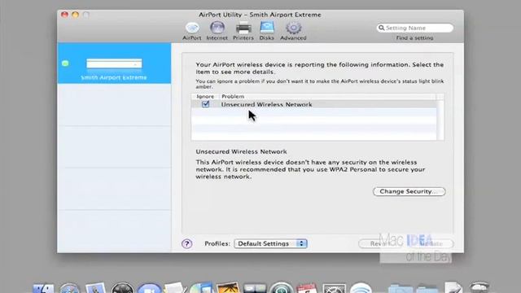The height and width of the screenshot is (293, 521).
Task: Click the Problem column header
Action: pyautogui.click(x=327, y=96)
